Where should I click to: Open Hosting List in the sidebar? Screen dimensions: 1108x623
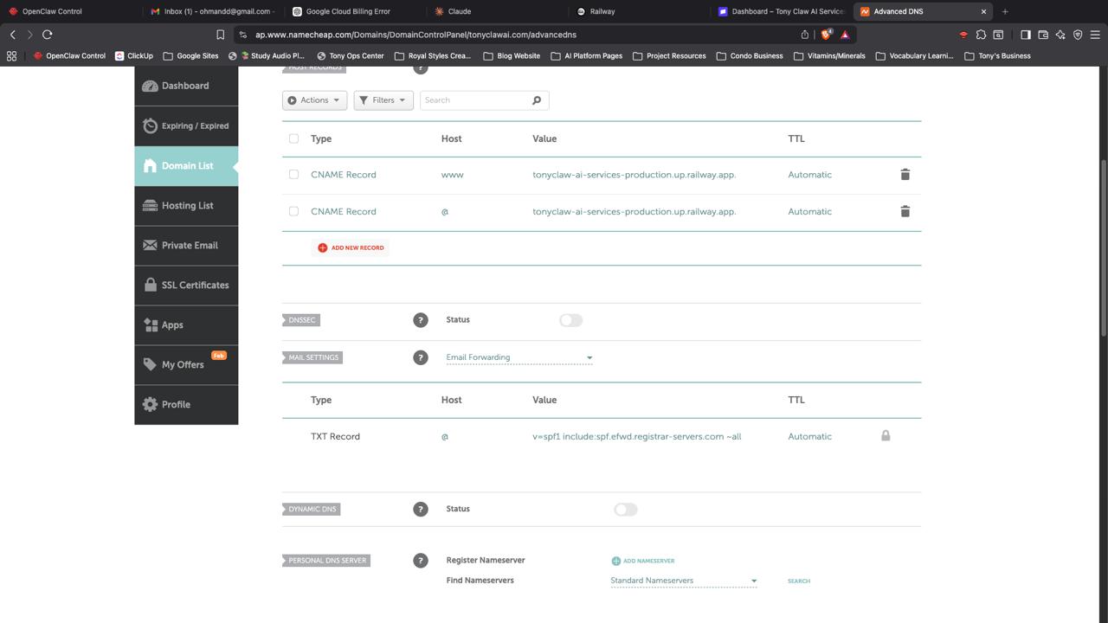187,206
